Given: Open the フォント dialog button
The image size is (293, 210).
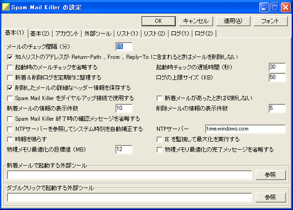Looking at the screenshot, I should pos(271,21).
